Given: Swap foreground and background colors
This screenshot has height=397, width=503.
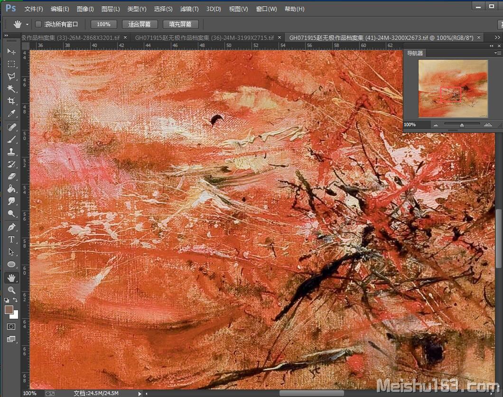Looking at the screenshot, I should (x=15, y=300).
